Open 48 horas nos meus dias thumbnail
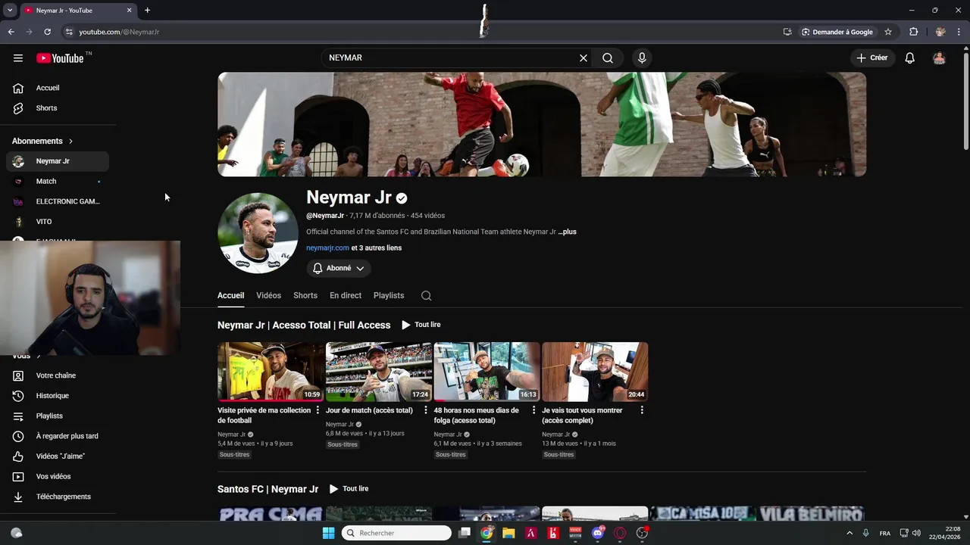Screen dimensions: 970x545 487,372
